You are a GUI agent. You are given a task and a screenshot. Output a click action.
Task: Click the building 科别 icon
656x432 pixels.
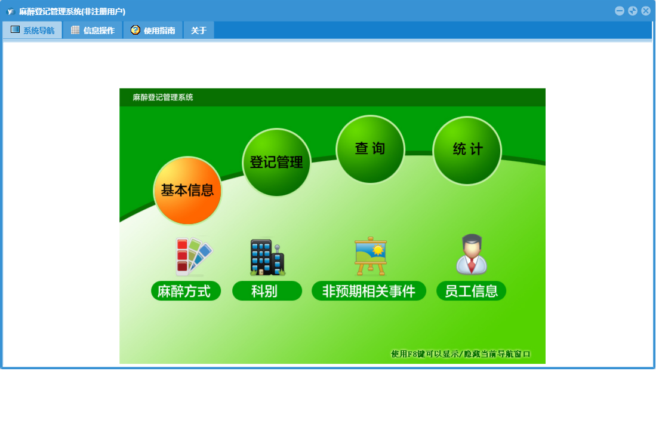coord(268,257)
